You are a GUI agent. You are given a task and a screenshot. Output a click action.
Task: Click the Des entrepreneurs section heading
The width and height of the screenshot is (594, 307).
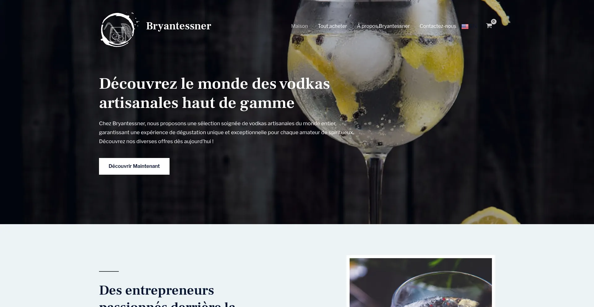click(x=167, y=295)
